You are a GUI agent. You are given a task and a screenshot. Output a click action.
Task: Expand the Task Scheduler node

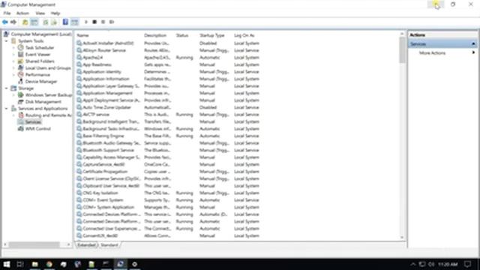13,47
